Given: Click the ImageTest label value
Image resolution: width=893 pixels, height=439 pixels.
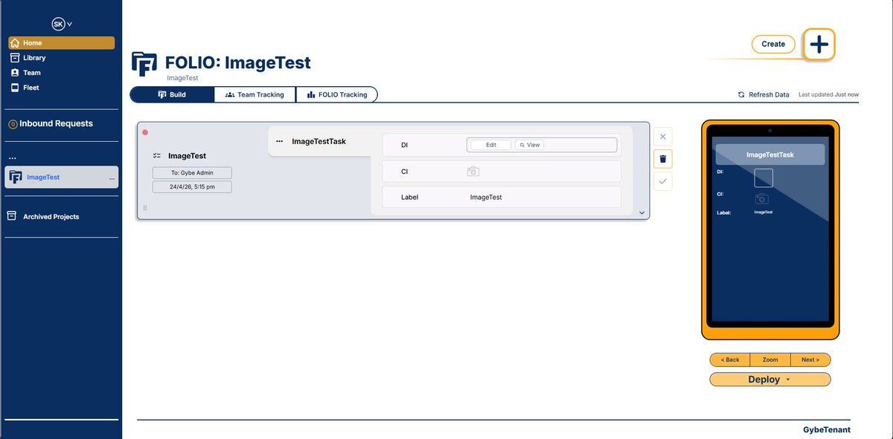Looking at the screenshot, I should (x=486, y=198).
